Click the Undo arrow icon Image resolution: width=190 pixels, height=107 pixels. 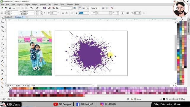(31, 8)
